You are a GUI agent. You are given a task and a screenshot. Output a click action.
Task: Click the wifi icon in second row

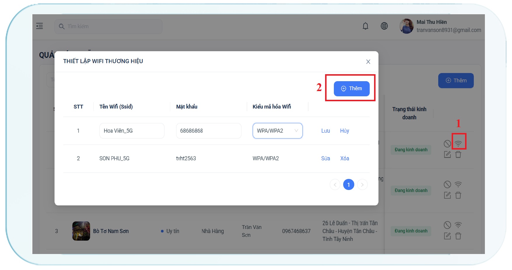458,184
